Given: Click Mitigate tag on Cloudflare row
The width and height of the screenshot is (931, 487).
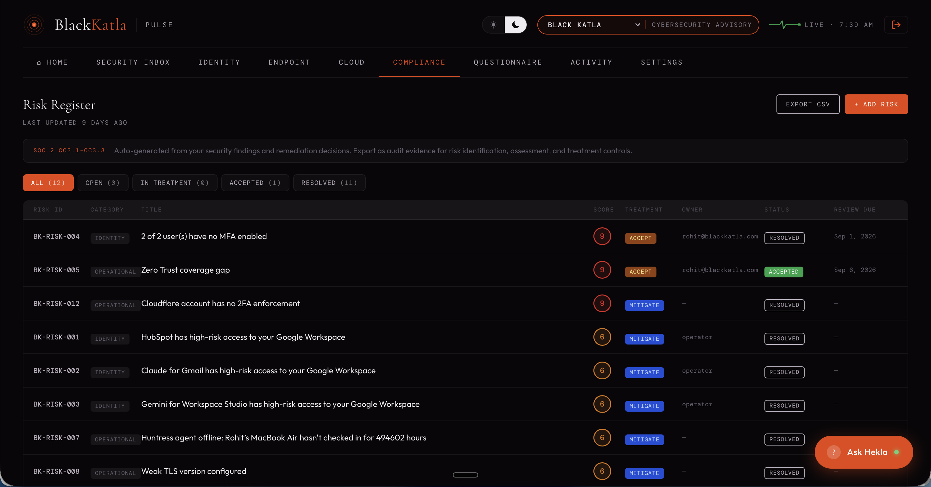Looking at the screenshot, I should pyautogui.click(x=644, y=305).
